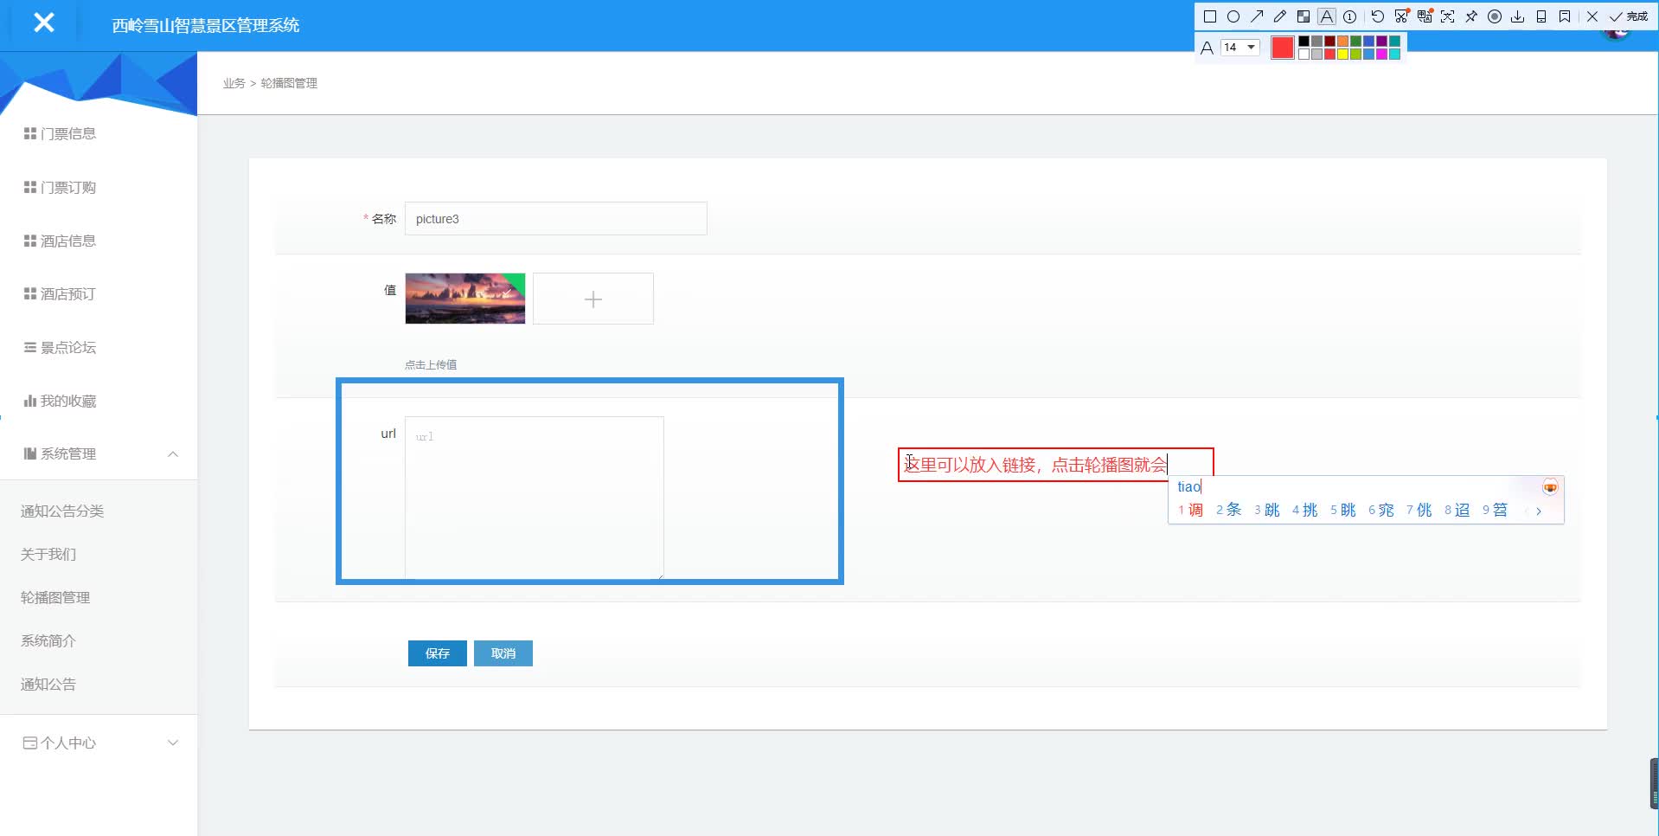Click the plus box to upload image

(x=593, y=299)
